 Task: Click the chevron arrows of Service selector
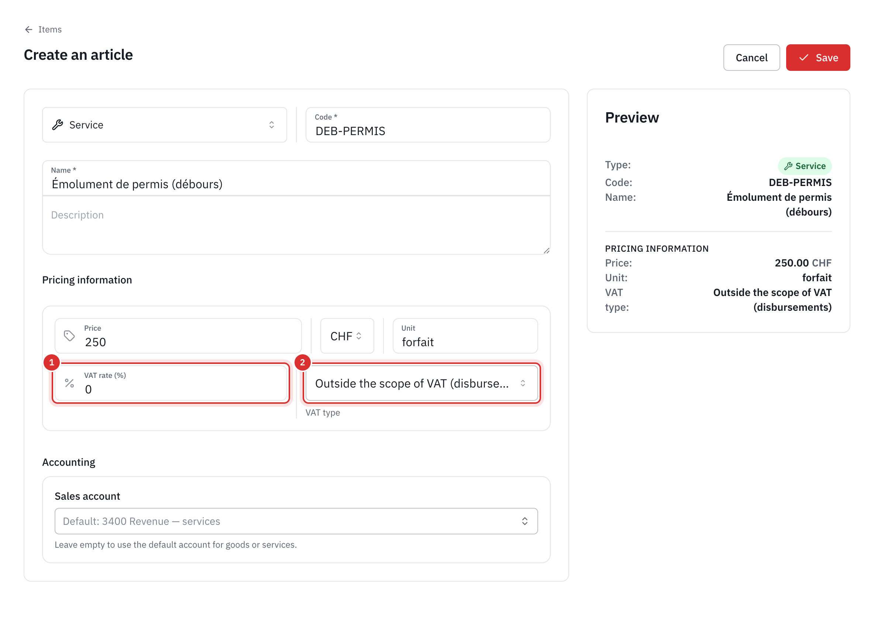click(271, 125)
